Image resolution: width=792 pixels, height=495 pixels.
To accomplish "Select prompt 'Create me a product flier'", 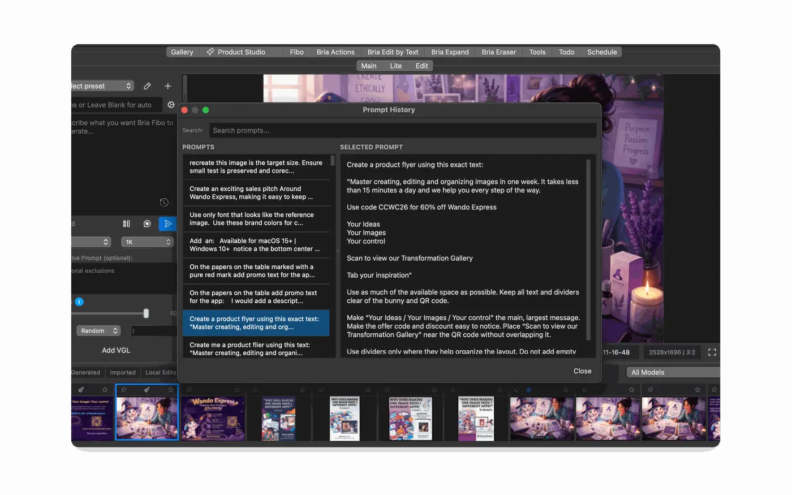I will 256,348.
